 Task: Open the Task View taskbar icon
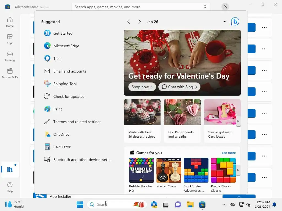[x=166, y=204]
